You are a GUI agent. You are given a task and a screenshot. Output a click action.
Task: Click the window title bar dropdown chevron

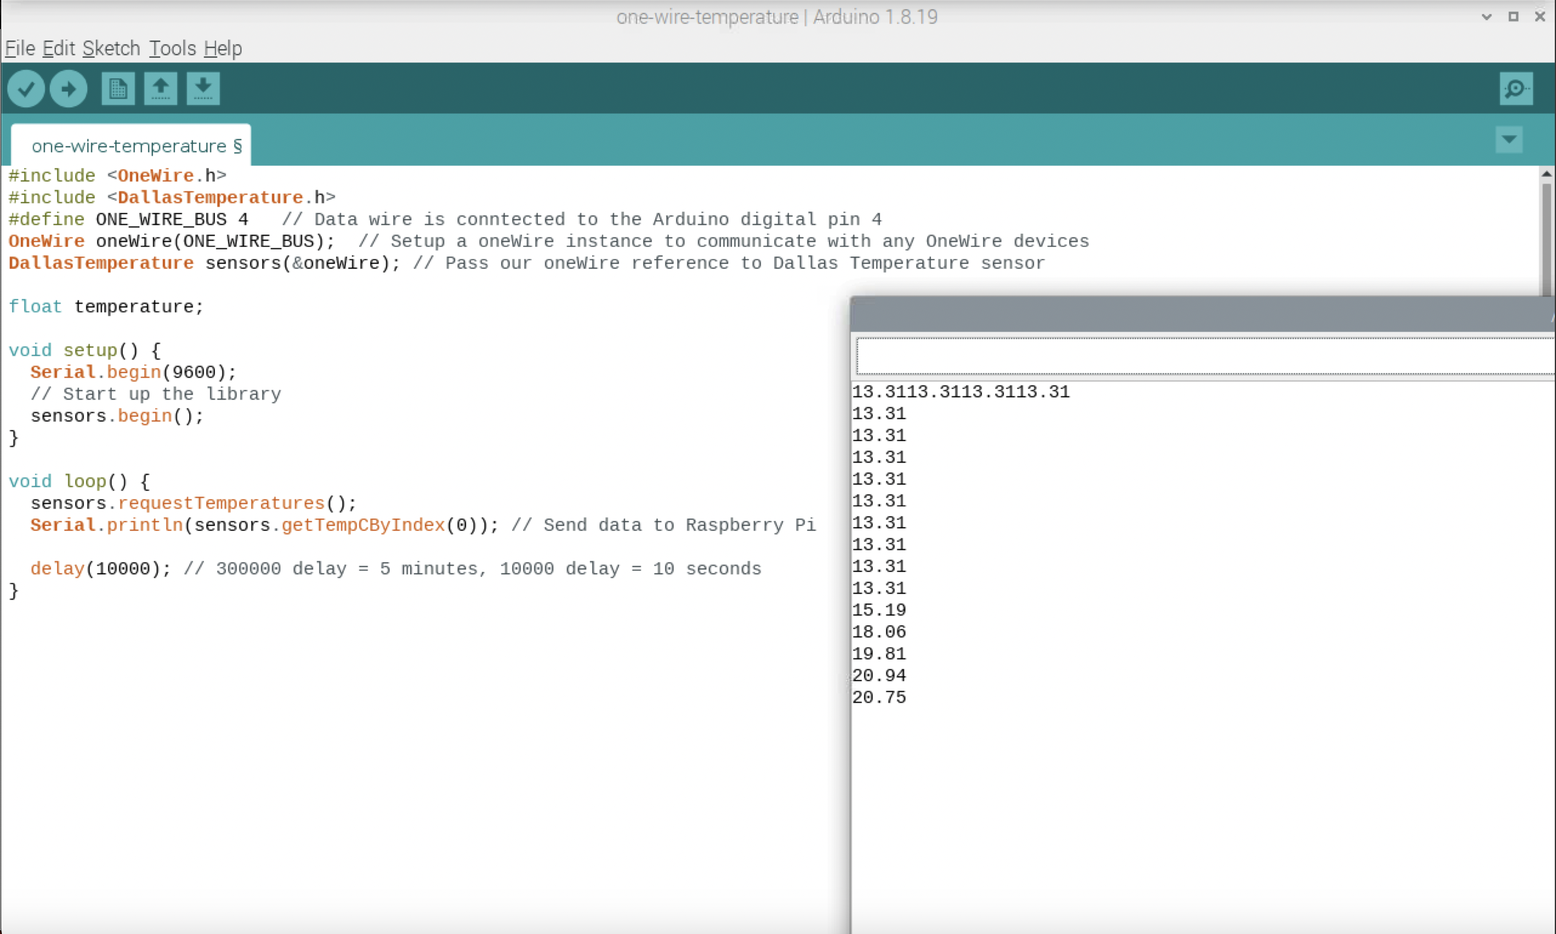[1486, 17]
